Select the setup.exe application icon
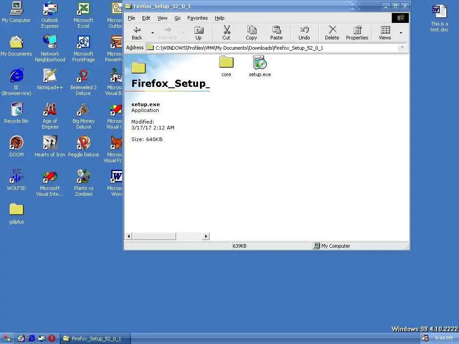 click(x=260, y=66)
